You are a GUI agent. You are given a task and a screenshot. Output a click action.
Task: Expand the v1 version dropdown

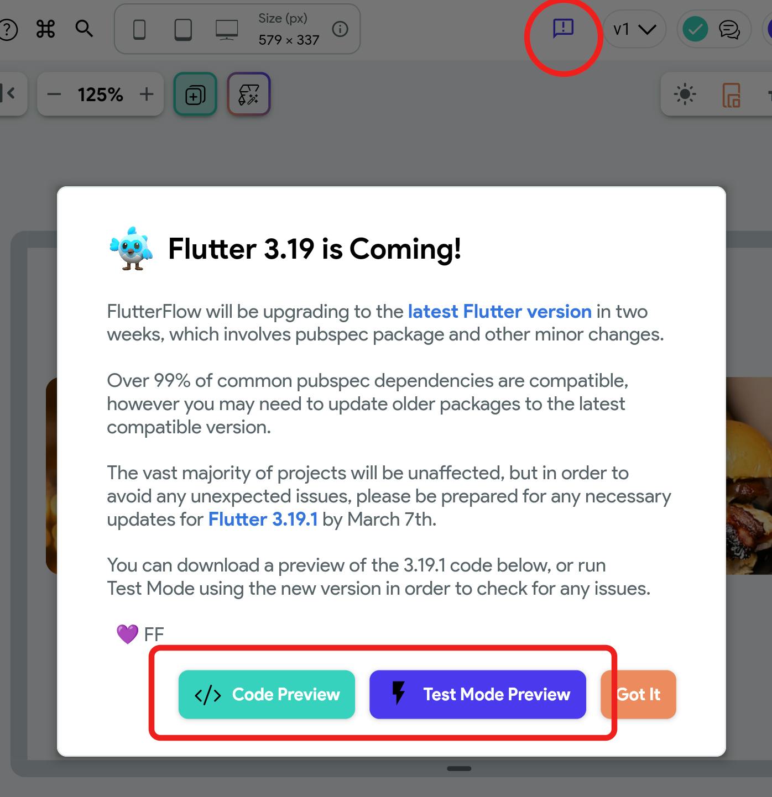click(634, 29)
